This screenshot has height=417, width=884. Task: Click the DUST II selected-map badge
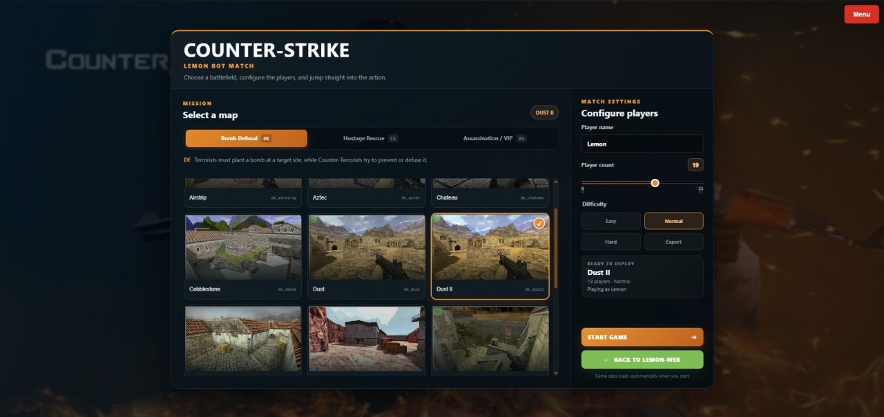point(544,113)
